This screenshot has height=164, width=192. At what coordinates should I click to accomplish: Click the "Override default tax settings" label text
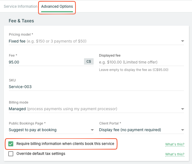point(41,154)
